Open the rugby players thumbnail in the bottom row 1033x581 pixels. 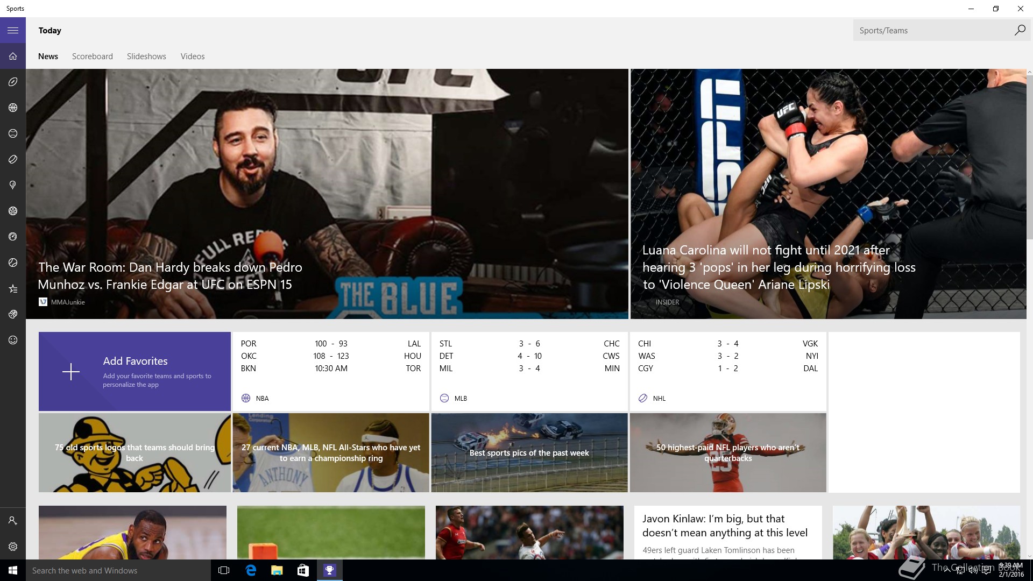click(x=529, y=532)
